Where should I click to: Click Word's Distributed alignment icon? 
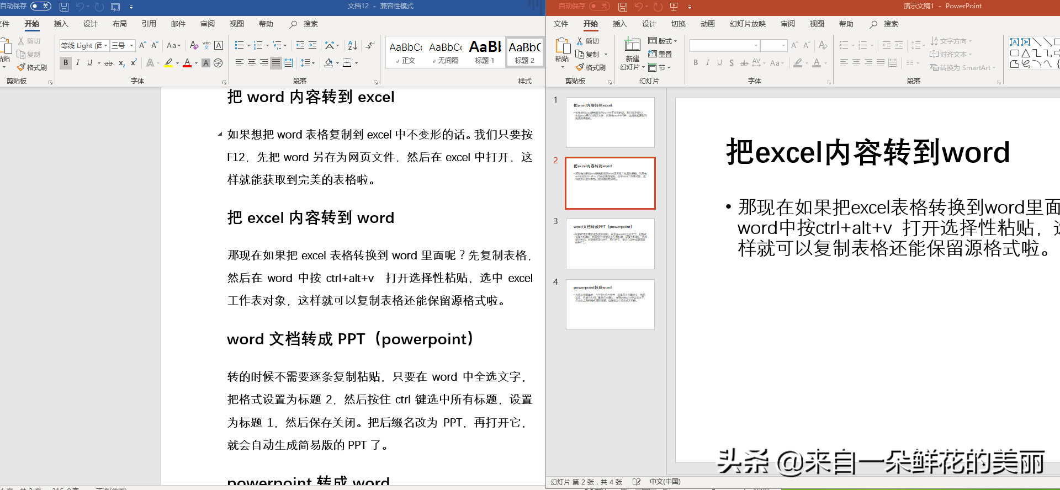coord(288,63)
